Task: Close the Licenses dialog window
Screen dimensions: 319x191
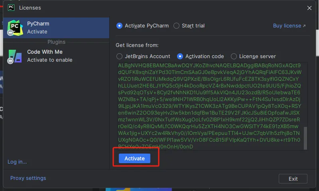Action: 309,8
